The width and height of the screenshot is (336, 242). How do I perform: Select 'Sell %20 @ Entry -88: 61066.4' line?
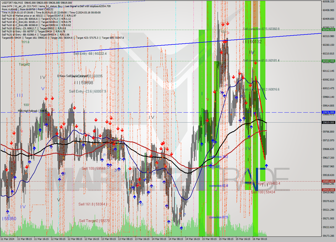(35, 34)
